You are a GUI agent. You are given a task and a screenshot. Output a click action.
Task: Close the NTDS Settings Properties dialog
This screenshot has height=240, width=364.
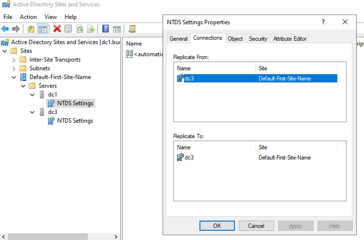345,22
